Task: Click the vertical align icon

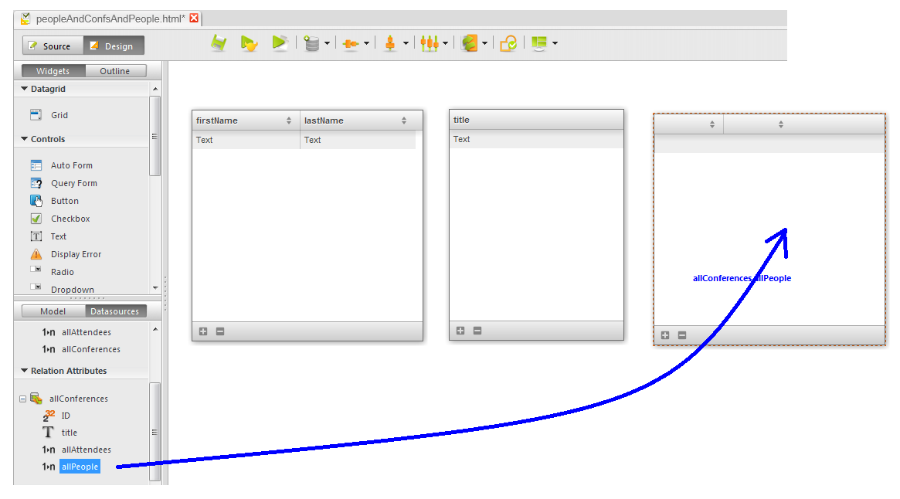Action: [x=390, y=43]
